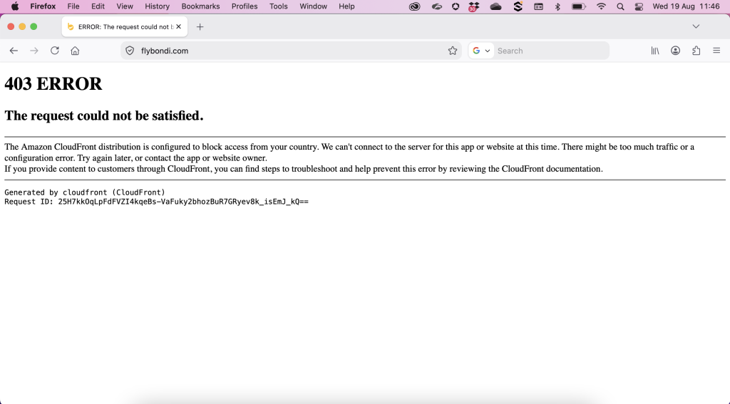Open the Profiles menu
Viewport: 730px width, 404px height.
pyautogui.click(x=245, y=6)
